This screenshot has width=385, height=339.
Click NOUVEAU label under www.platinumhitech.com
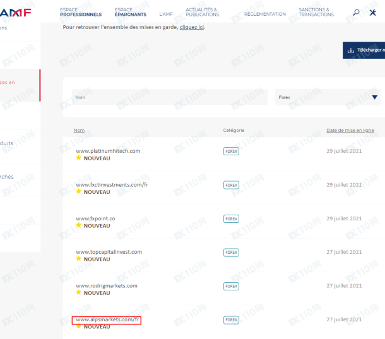tap(97, 158)
